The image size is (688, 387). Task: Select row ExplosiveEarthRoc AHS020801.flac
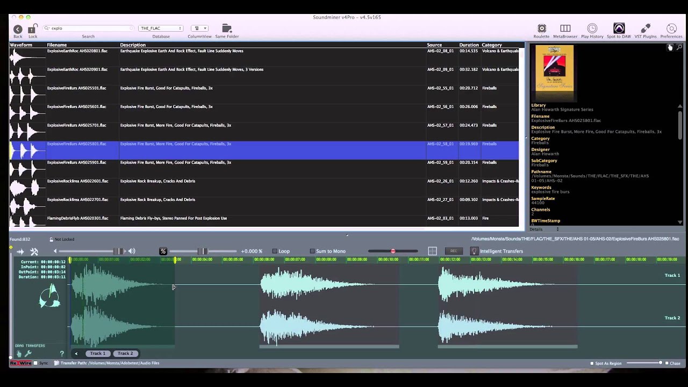[264, 57]
